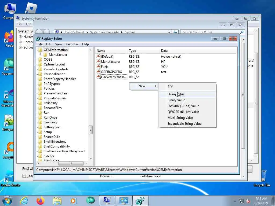This screenshot has height=206, width=275.
Task: Open Registry Editor Help menu
Action: (85, 44)
